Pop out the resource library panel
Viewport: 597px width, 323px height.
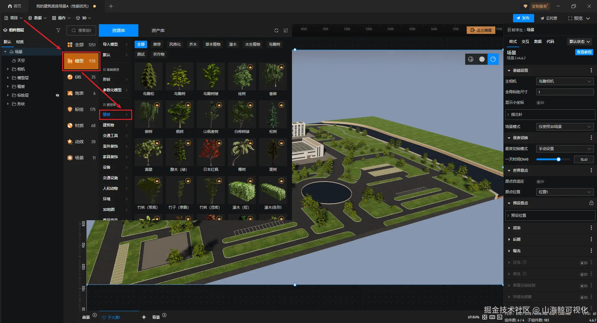pyautogui.click(x=286, y=30)
